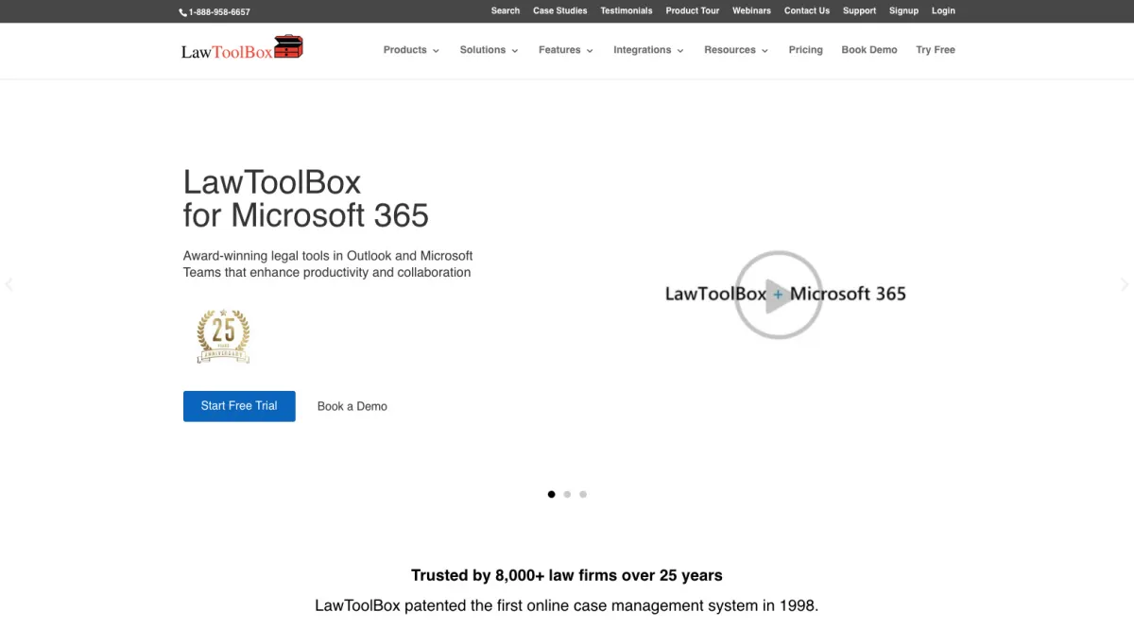Open the Search page from the top bar
1134x628 pixels.
(x=505, y=10)
